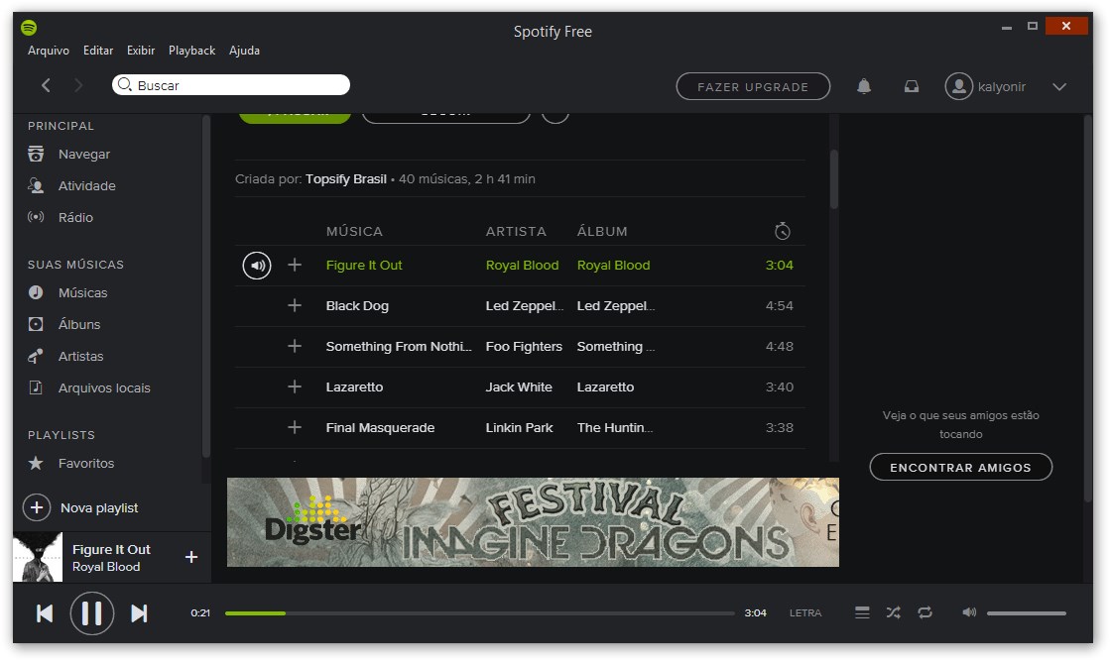Go back with the left arrow
1110x662 pixels.
tap(46, 85)
